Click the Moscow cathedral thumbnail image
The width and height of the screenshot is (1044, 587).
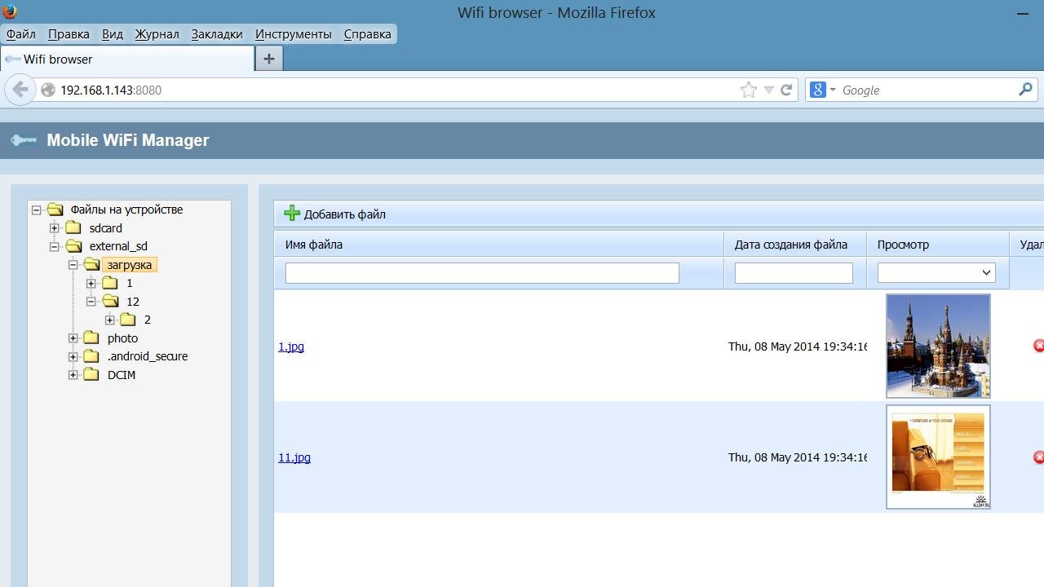[938, 346]
